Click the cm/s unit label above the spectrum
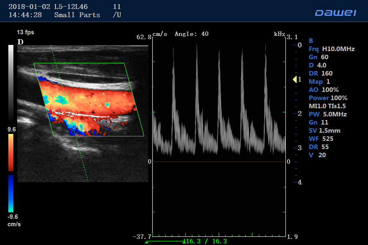 pyautogui.click(x=160, y=34)
